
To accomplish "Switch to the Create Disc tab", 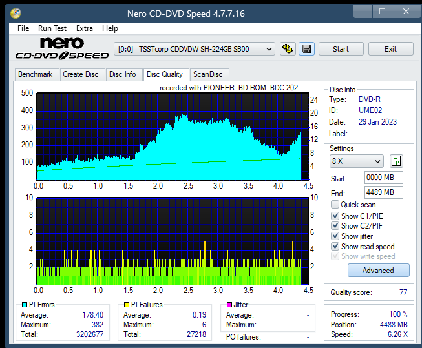I will 81,74.
